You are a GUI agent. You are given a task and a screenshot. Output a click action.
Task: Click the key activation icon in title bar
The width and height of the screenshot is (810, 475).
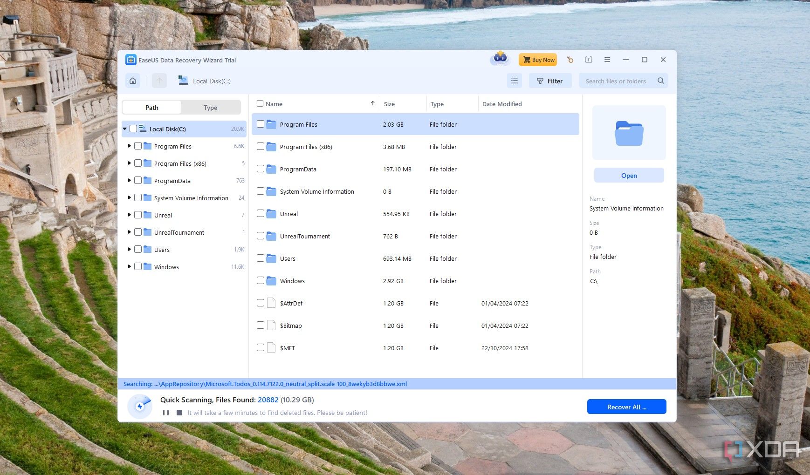click(570, 60)
